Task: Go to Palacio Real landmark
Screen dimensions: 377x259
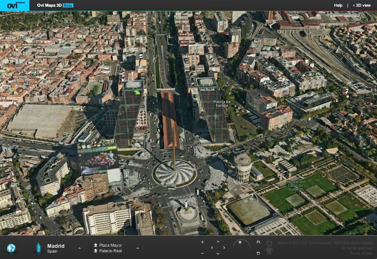Action: 110,251
